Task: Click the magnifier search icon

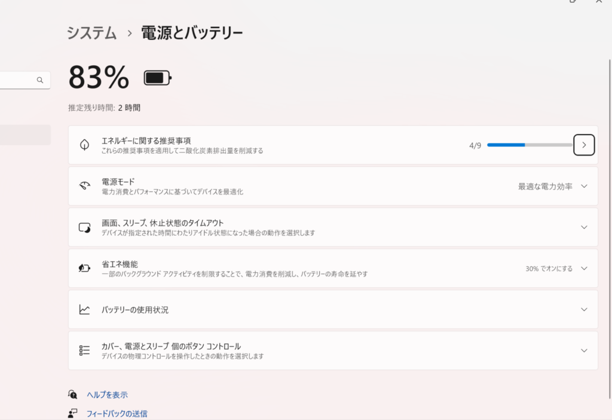Action: pos(40,80)
